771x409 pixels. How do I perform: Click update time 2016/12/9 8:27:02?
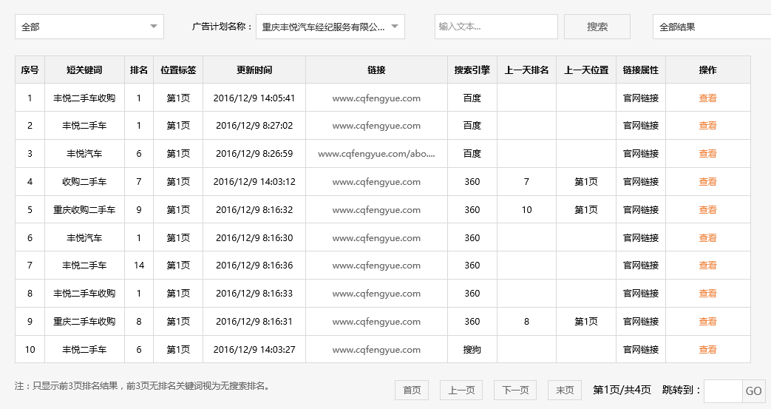(x=254, y=126)
